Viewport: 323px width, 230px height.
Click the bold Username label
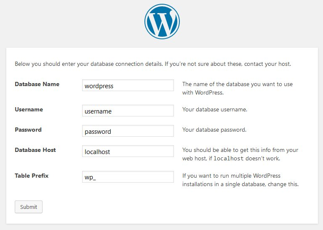(x=29, y=109)
